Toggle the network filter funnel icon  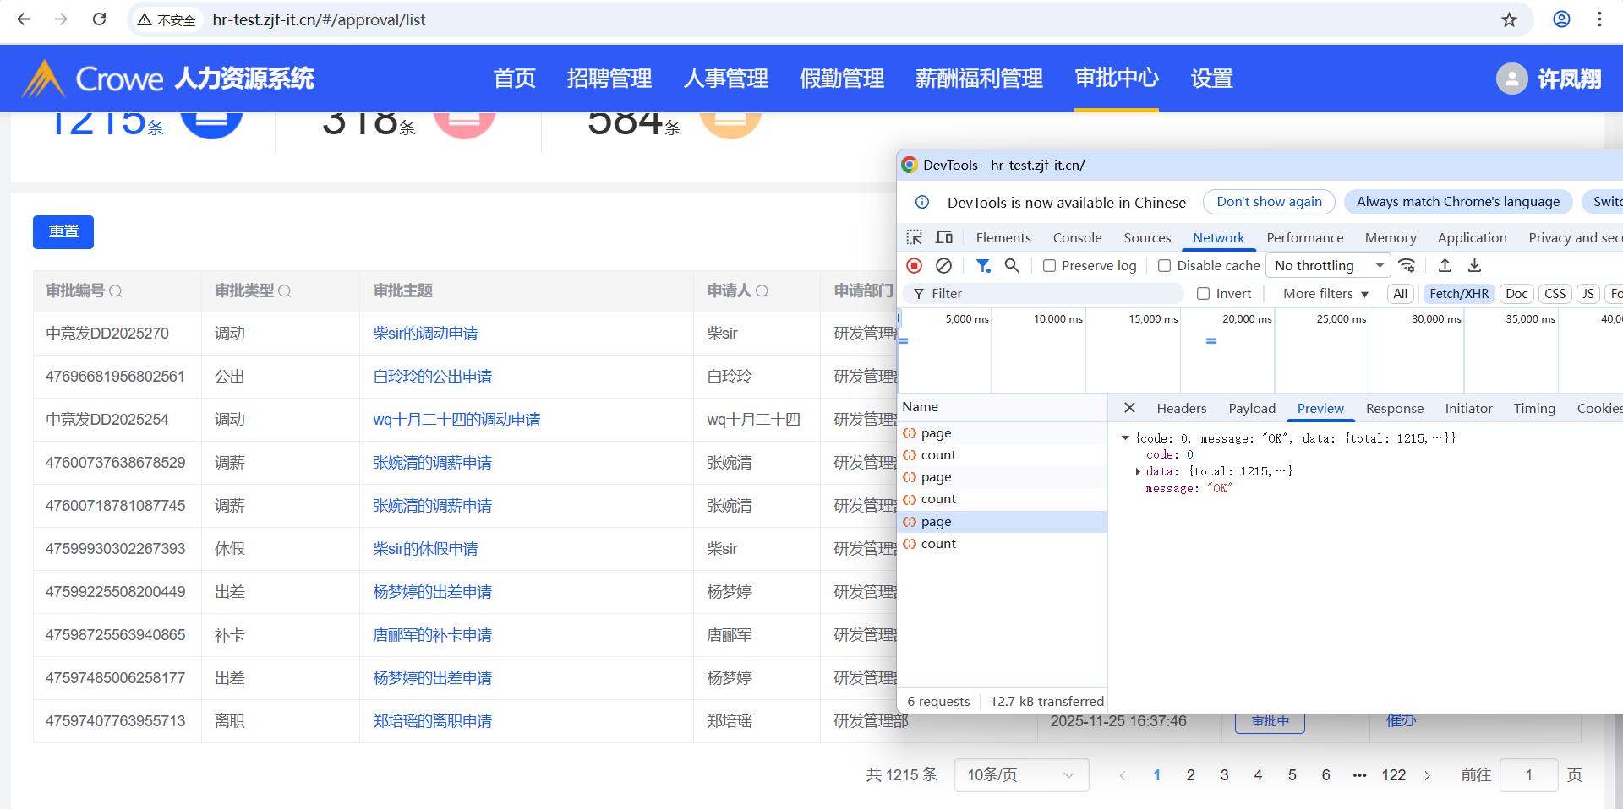point(983,266)
